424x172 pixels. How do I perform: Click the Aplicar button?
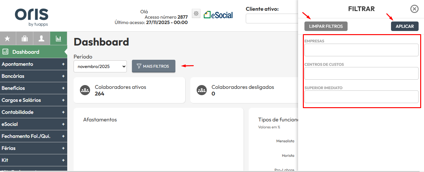pos(404,26)
